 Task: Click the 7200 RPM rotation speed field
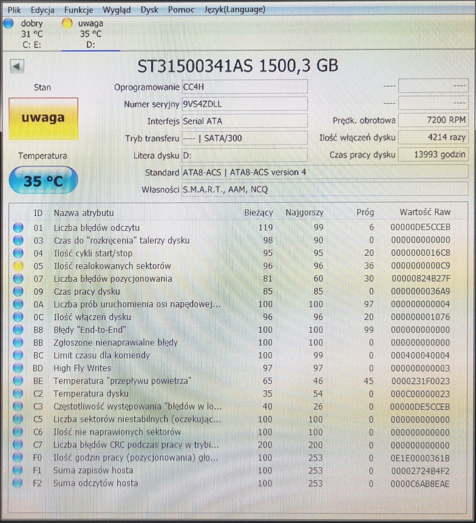click(x=433, y=120)
